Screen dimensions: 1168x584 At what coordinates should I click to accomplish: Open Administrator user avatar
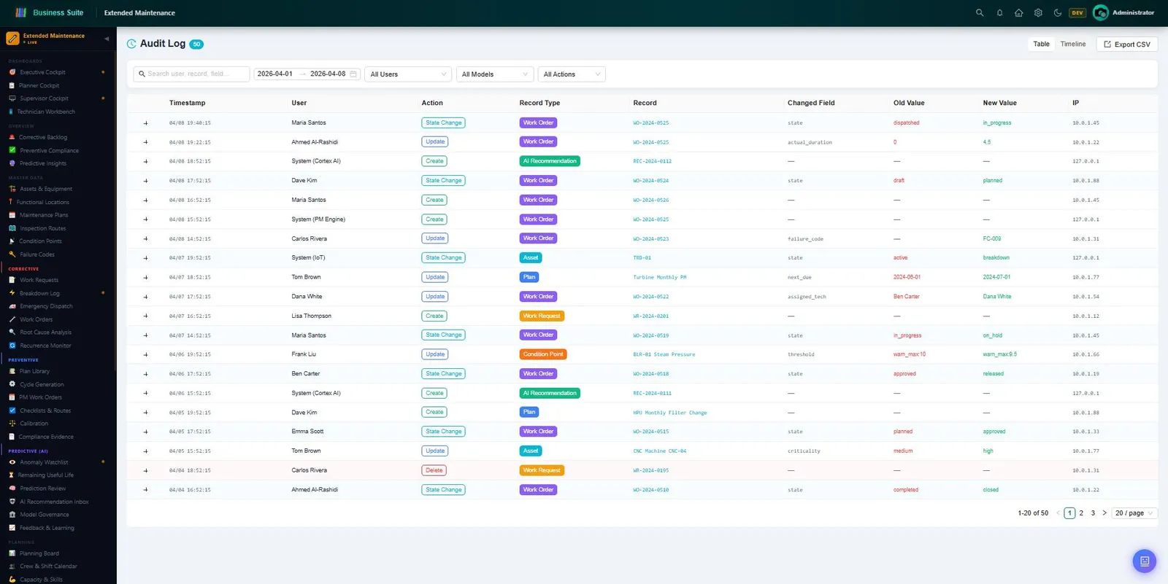tap(1101, 12)
